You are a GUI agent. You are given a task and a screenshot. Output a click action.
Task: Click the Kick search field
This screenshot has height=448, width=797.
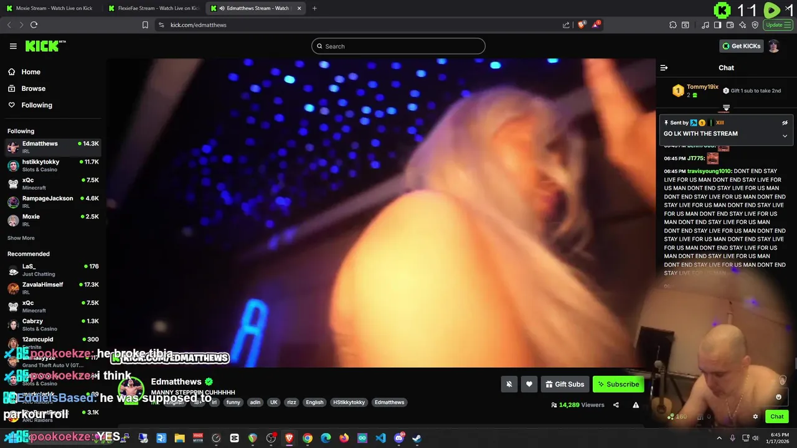tap(398, 46)
